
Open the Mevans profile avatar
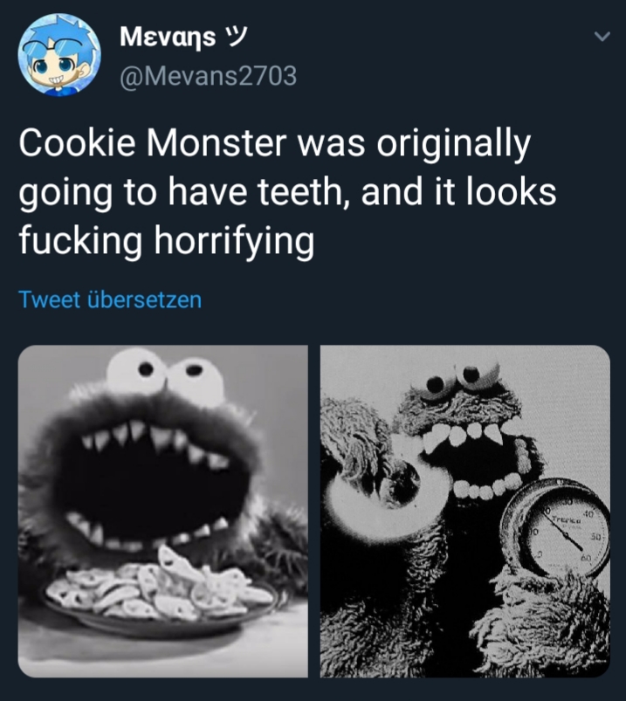click(59, 55)
